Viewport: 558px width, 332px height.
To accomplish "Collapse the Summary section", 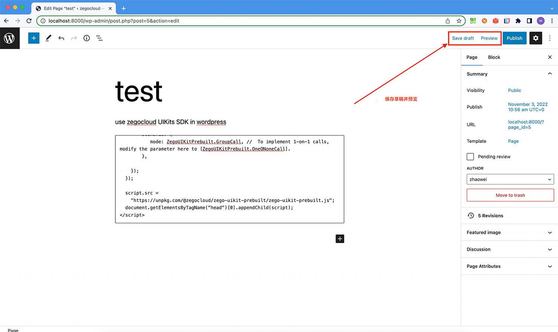I will (x=549, y=74).
